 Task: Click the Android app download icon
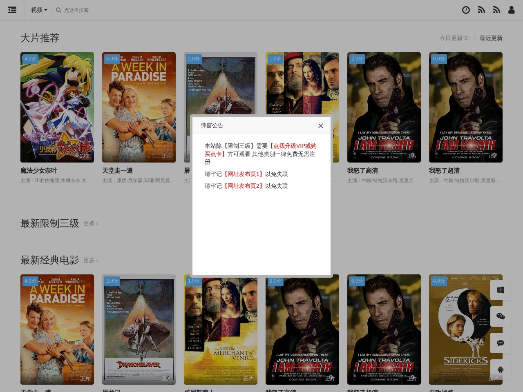click(501, 370)
